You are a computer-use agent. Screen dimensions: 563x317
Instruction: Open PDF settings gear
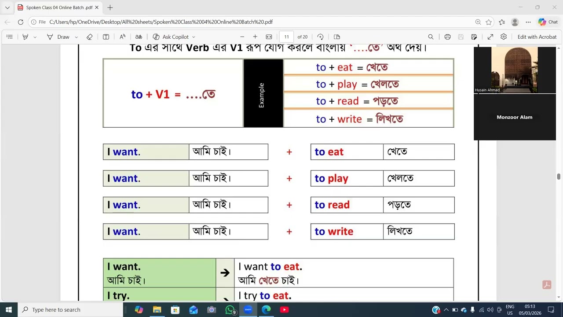[504, 37]
